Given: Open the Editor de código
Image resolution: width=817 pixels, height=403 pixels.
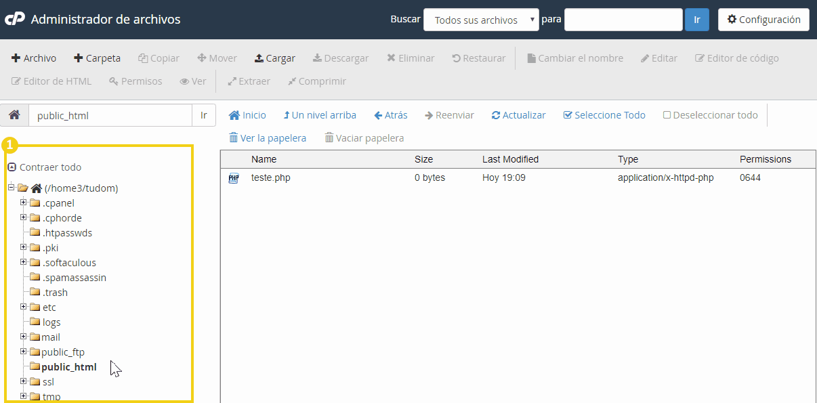Looking at the screenshot, I should tap(737, 58).
